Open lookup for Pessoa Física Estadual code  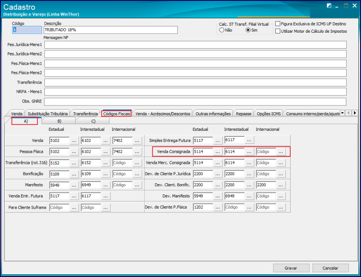(x=74, y=151)
